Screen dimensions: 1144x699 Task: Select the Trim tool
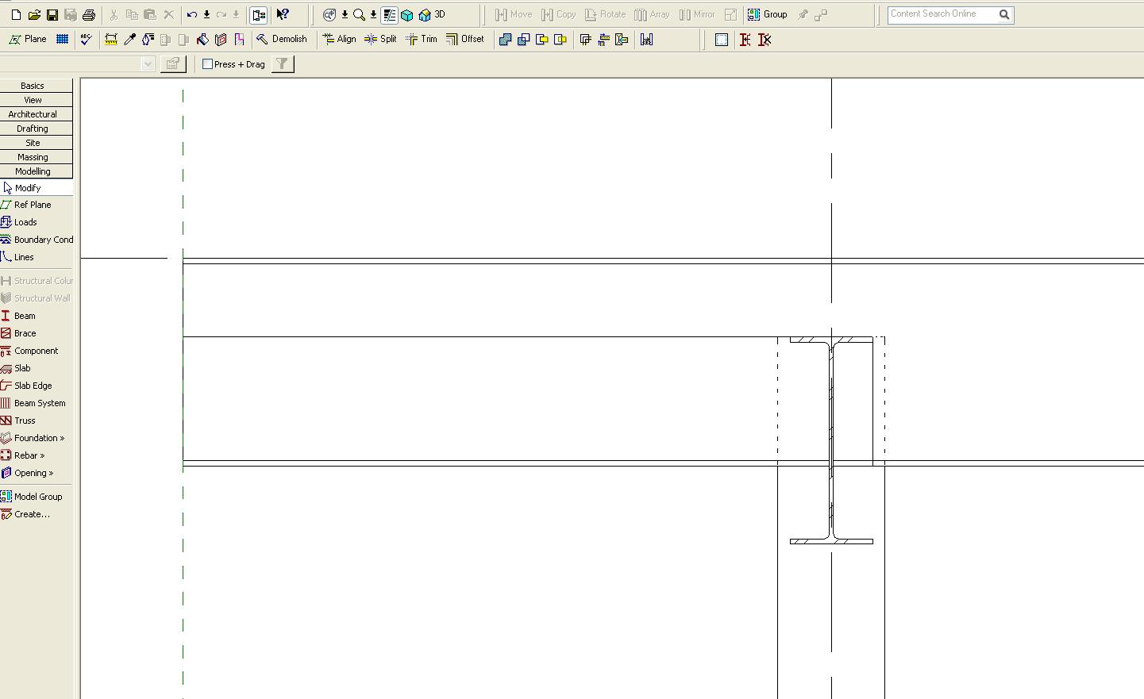[x=421, y=39]
